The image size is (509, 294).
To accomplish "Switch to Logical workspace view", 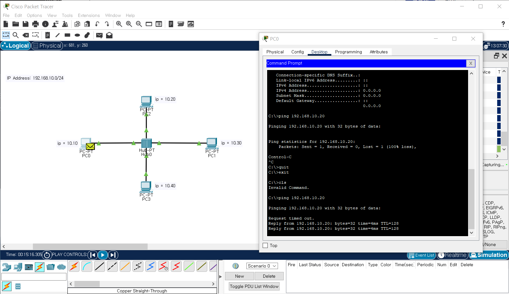I will click(x=15, y=46).
